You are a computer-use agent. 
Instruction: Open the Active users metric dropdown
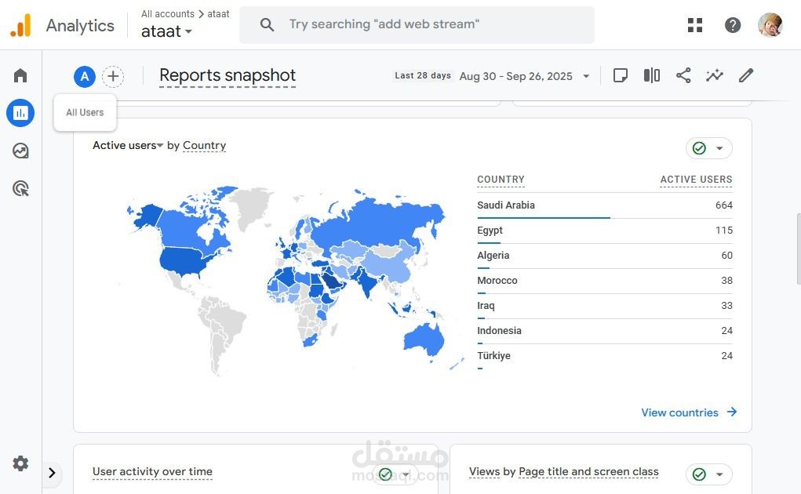click(160, 146)
